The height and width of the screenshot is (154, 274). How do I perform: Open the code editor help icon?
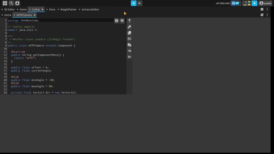129,21
